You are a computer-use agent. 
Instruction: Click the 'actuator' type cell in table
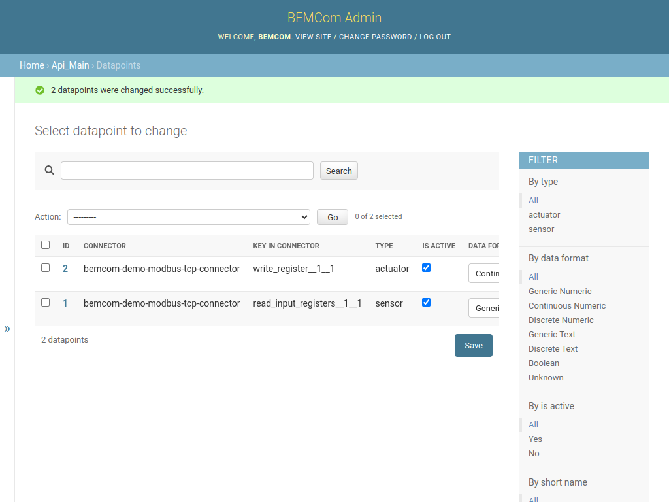pos(392,269)
